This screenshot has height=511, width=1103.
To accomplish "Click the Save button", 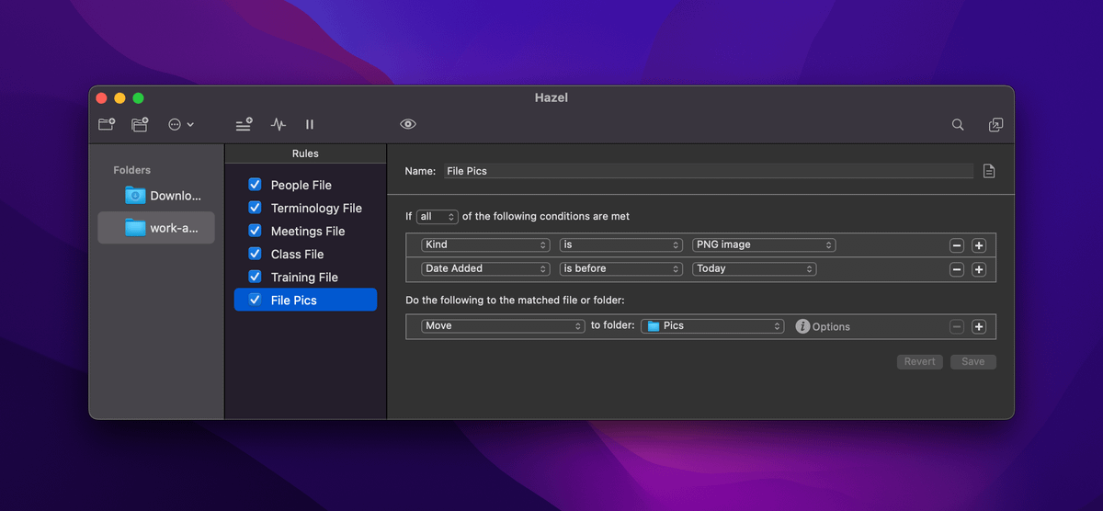I will click(972, 361).
